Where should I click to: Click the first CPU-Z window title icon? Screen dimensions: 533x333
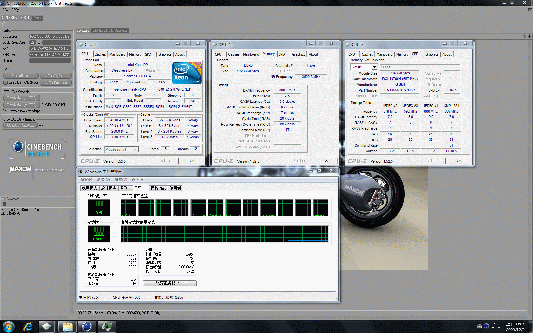81,45
